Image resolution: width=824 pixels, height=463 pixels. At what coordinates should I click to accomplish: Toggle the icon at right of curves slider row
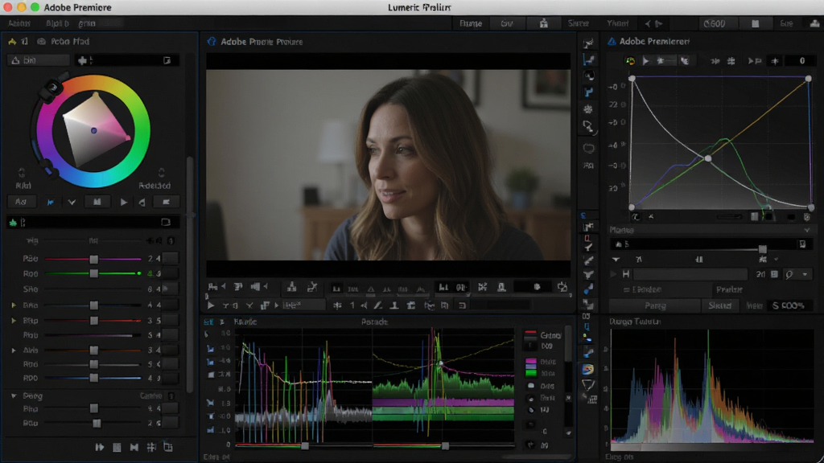(x=802, y=244)
